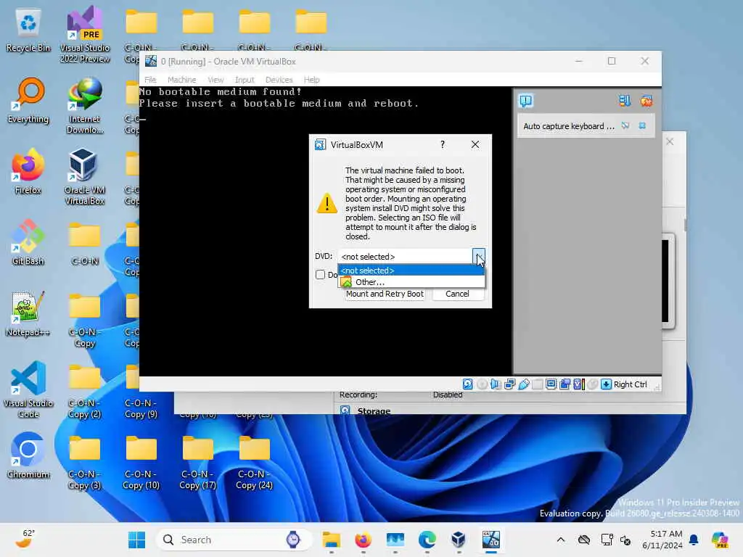Open File Explorer from the taskbar

point(331,540)
